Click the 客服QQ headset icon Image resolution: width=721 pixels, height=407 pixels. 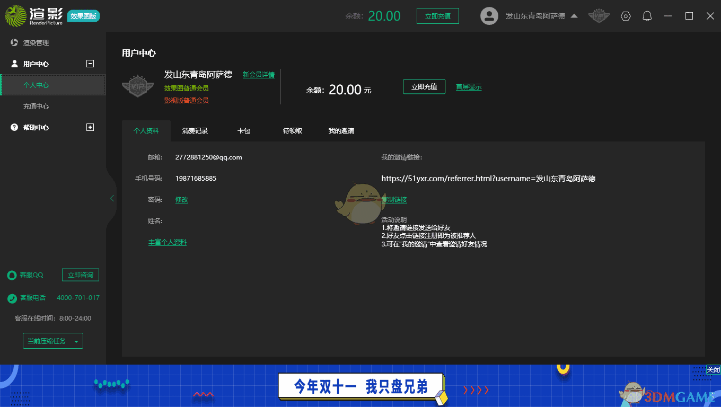coord(11,275)
